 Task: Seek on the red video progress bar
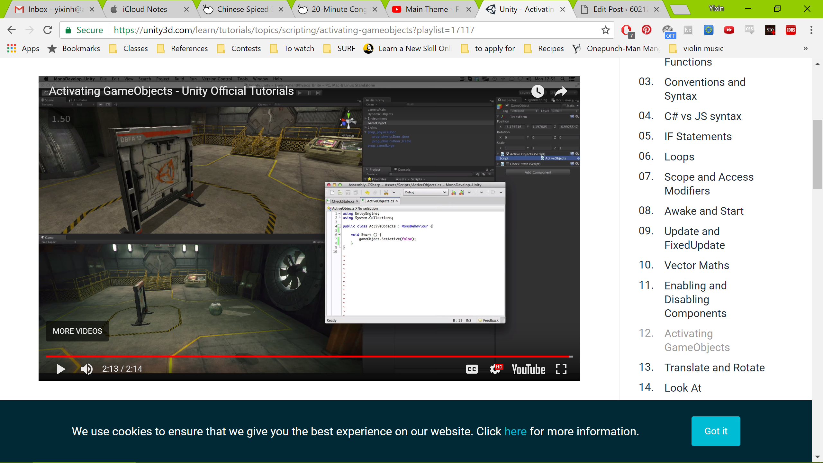(309, 356)
